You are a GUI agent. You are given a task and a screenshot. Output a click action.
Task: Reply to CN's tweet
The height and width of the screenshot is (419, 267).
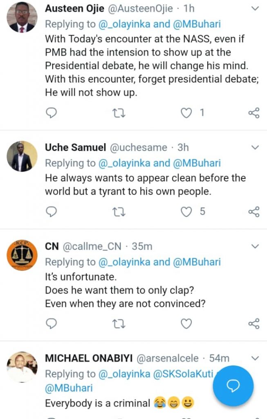coord(51,324)
